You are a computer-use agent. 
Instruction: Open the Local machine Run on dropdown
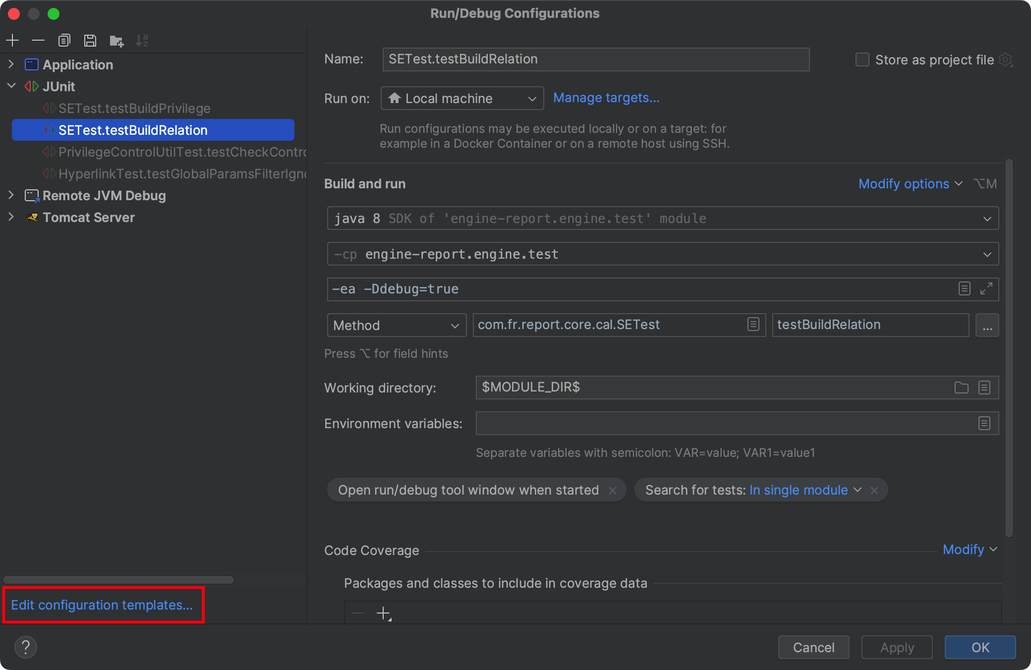[x=462, y=99]
